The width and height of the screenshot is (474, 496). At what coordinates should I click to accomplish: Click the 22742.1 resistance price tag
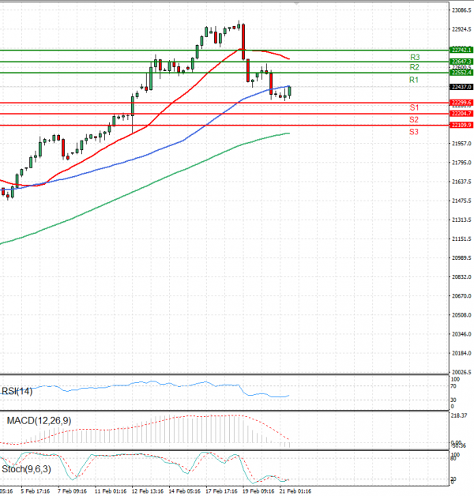click(x=461, y=50)
